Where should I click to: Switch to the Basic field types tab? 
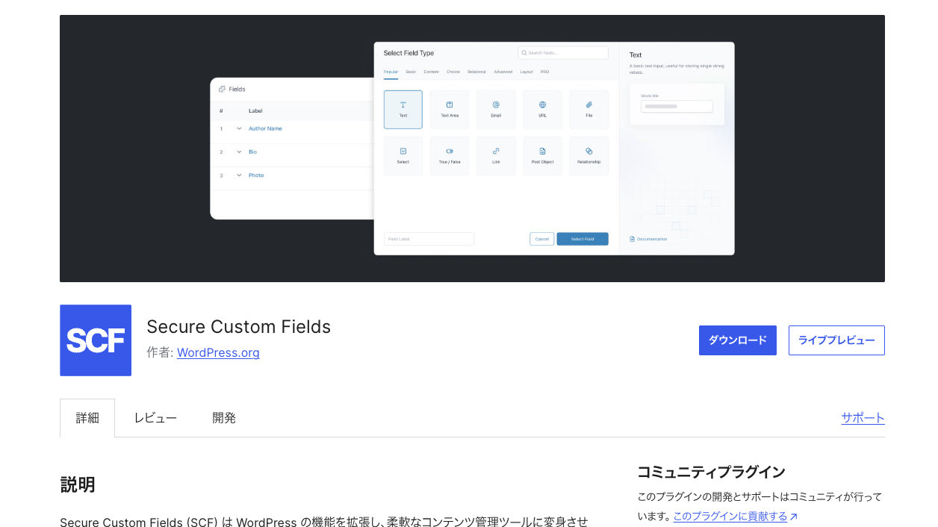411,72
